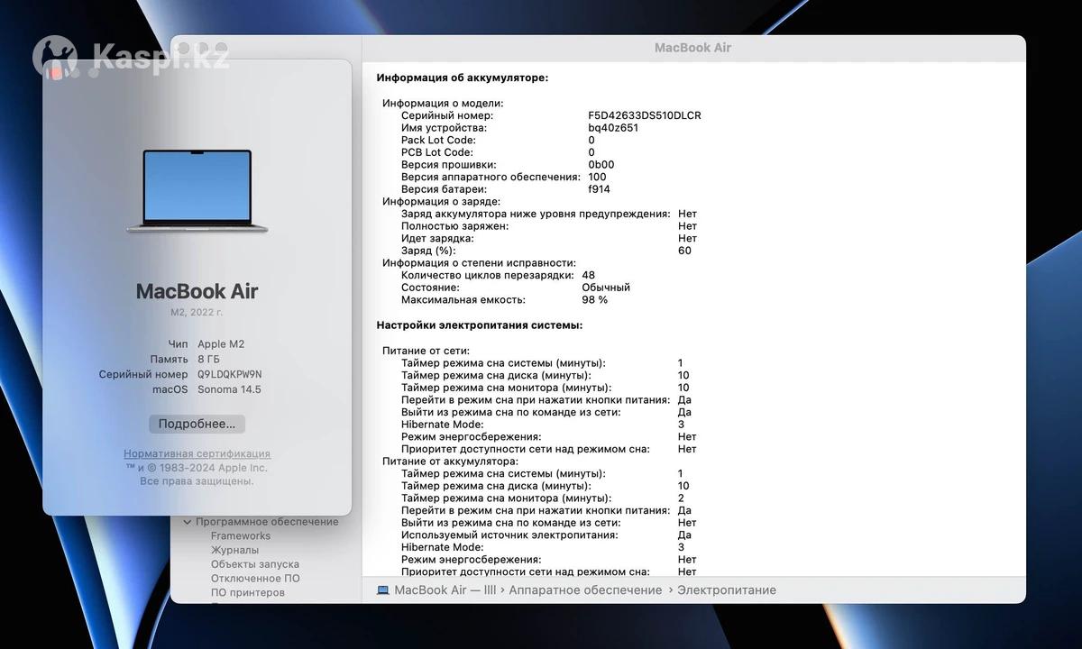Click the "MacBook Air" window title bar
The image size is (1082, 649).
[692, 48]
